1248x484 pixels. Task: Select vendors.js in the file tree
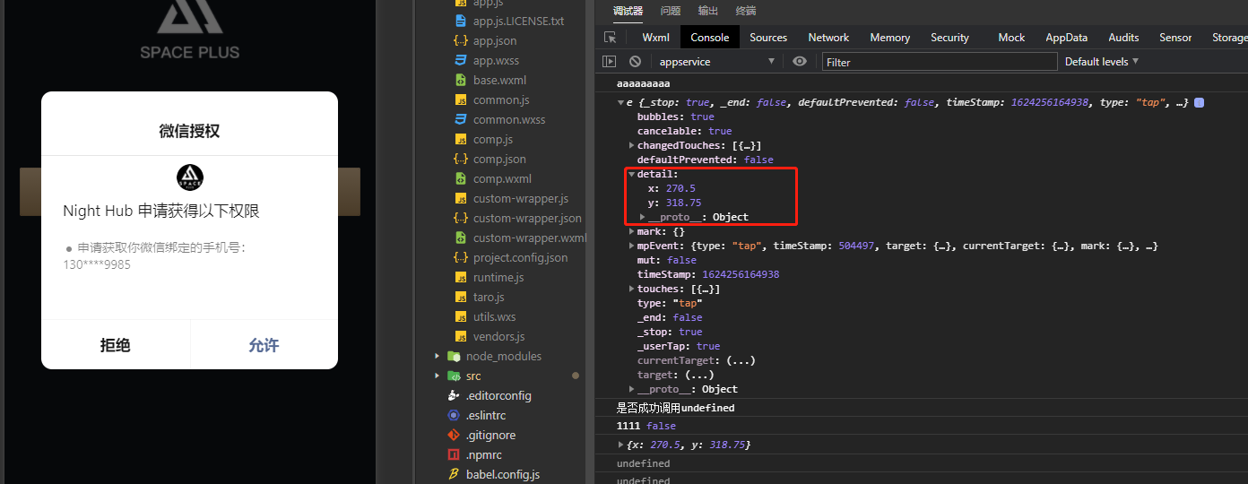click(x=498, y=336)
